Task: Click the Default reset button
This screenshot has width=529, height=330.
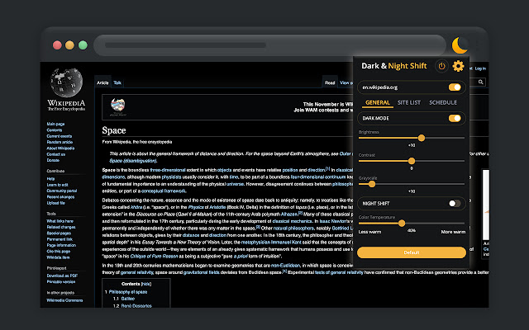Action: [x=412, y=252]
